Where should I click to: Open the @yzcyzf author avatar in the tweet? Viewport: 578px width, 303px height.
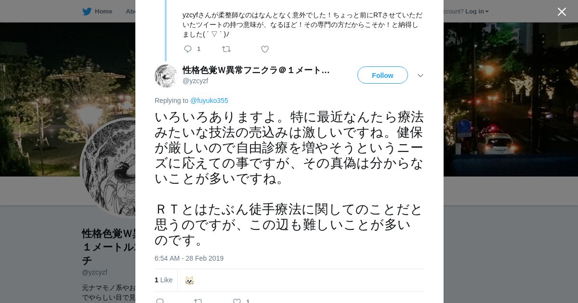tap(166, 76)
